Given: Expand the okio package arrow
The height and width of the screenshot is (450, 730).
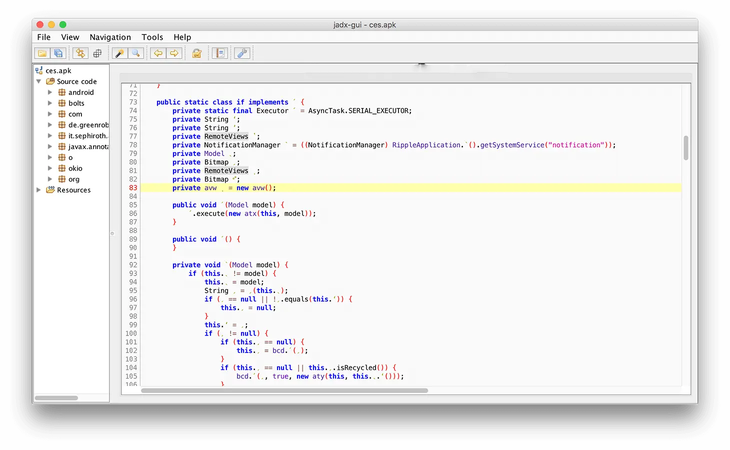Looking at the screenshot, I should click(x=49, y=168).
